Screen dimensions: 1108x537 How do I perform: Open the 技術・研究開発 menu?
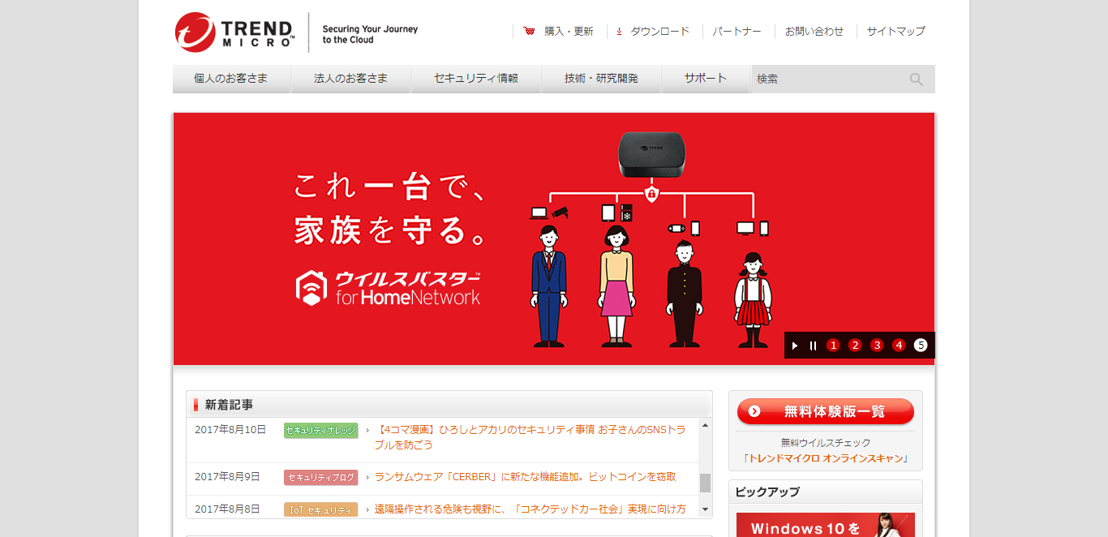(x=602, y=79)
